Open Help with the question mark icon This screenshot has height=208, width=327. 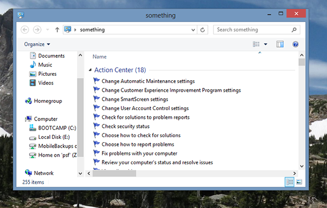tap(295, 44)
